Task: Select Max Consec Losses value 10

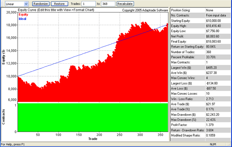Action: pos(208,94)
